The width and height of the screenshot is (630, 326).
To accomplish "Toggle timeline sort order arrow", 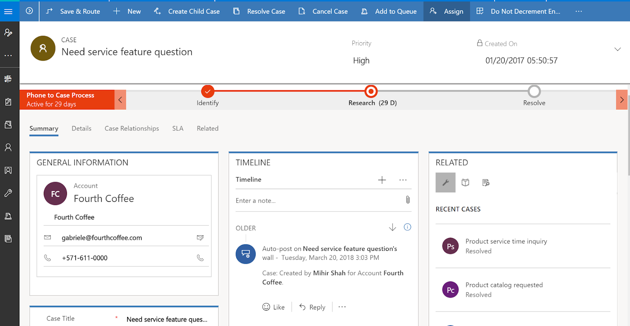I will [x=392, y=227].
